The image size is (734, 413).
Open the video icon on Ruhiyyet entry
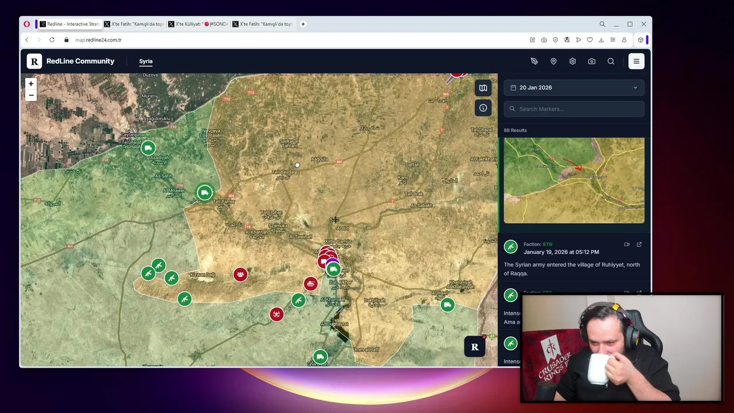[627, 245]
